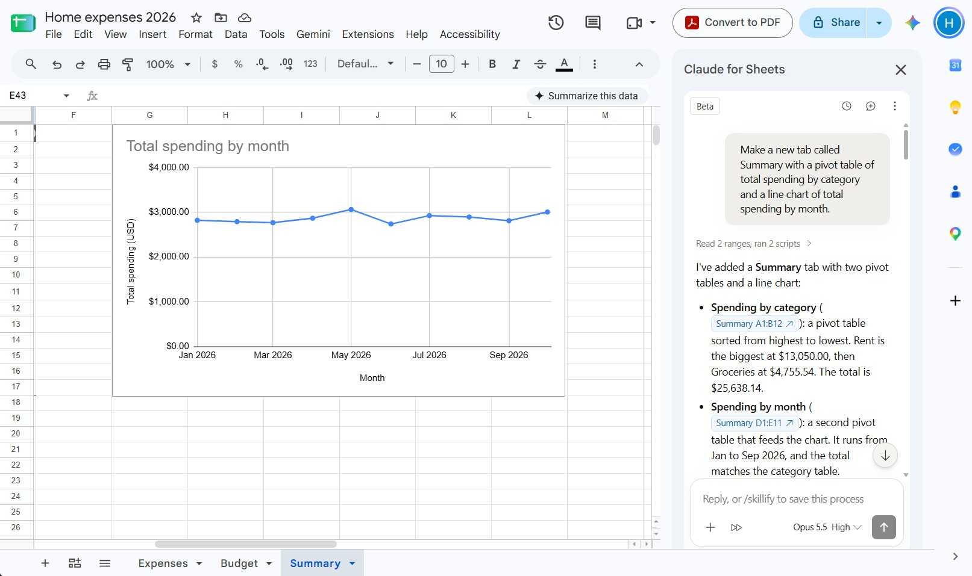
Task: Increase decimal places
Action: (x=286, y=64)
